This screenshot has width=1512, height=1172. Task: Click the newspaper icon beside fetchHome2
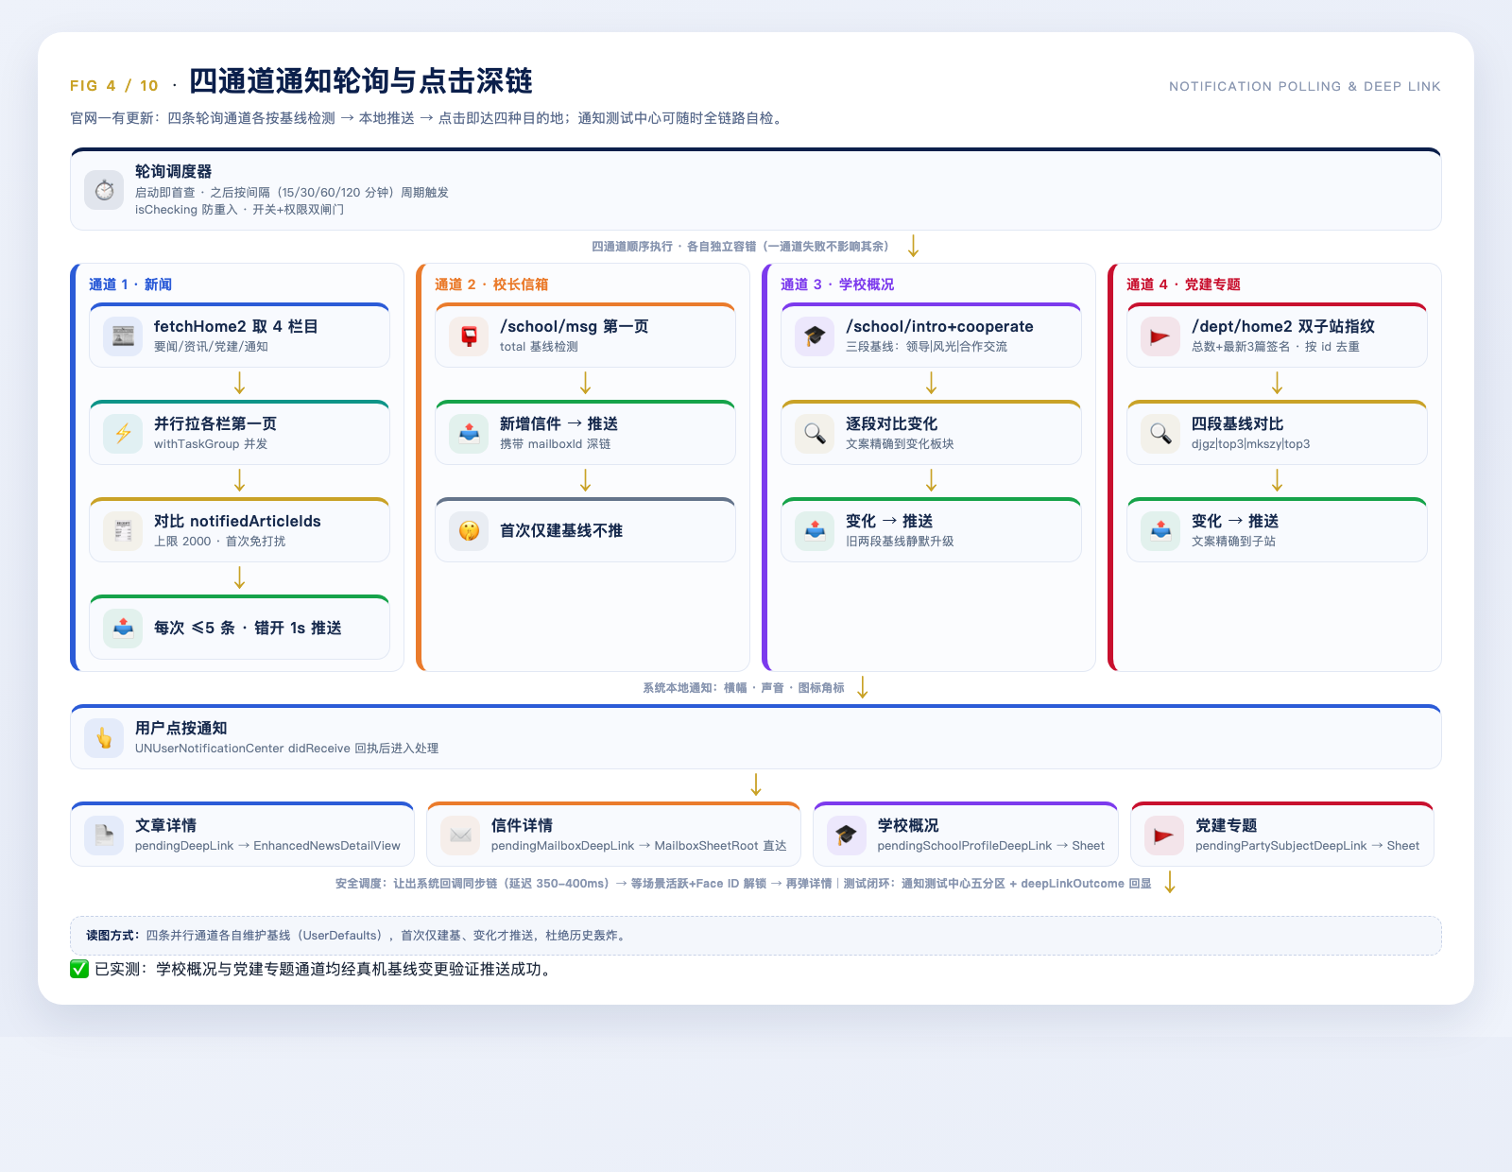(x=123, y=336)
